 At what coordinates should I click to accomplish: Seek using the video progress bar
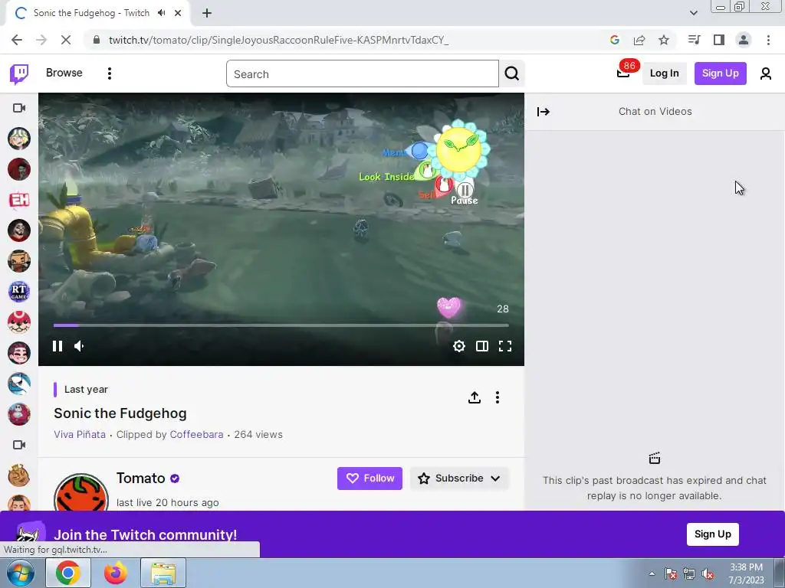pyautogui.click(x=281, y=325)
